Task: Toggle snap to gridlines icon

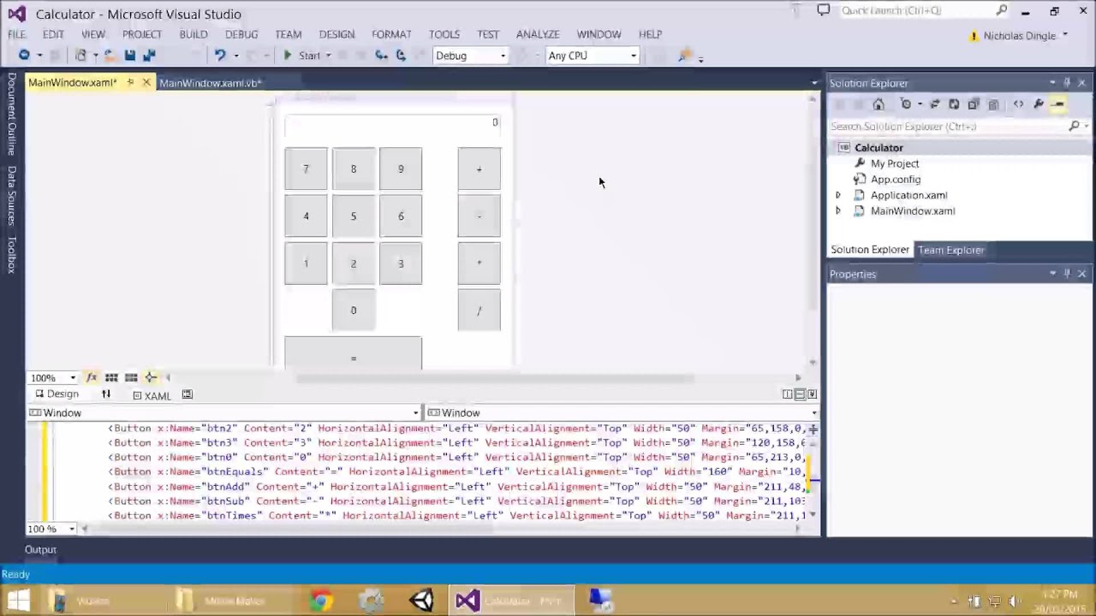Action: click(131, 377)
